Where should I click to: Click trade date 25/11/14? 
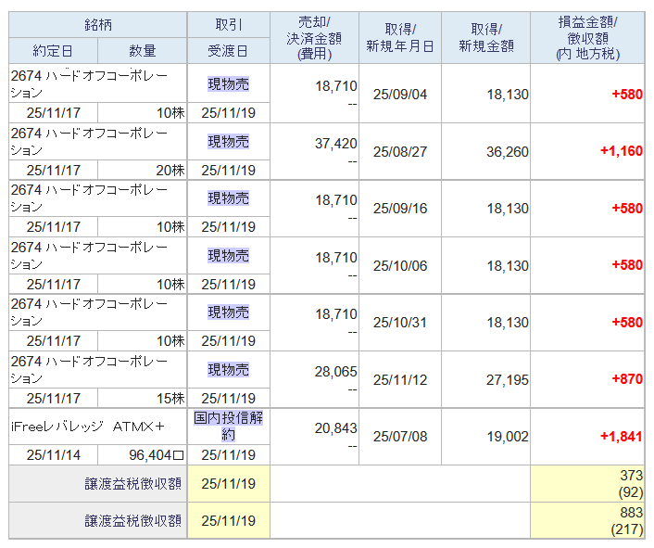pos(54,455)
